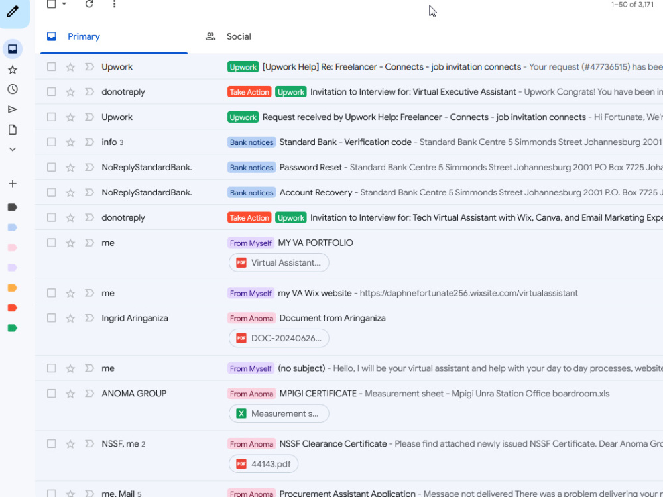Select checkbox for Account Recovery email

point(52,192)
